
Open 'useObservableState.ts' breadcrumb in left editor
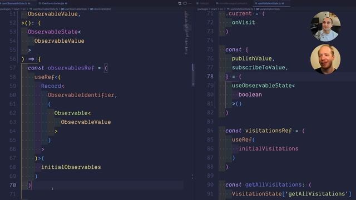44,9
